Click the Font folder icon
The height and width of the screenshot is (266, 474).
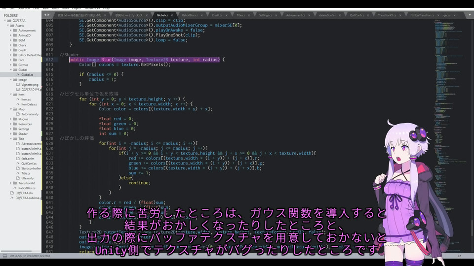point(15,60)
